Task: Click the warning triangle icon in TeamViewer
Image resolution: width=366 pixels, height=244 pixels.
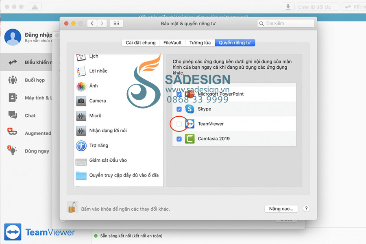Action: coord(35,7)
